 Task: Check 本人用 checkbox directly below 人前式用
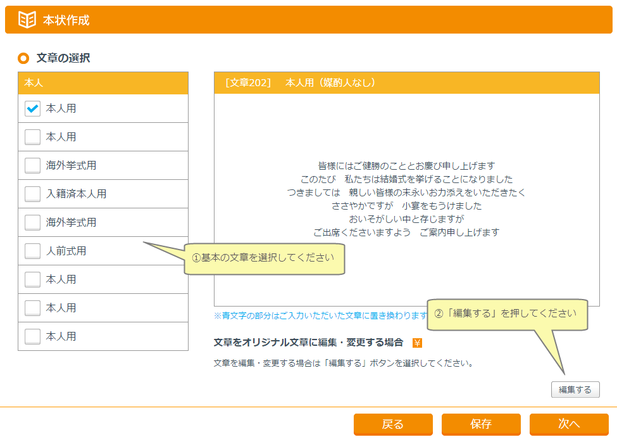33,279
